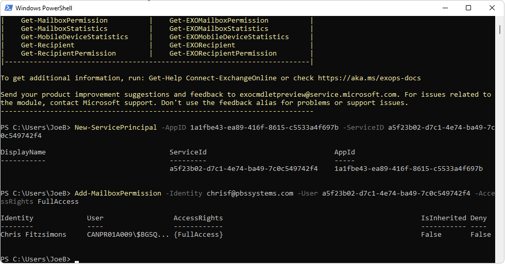Screen dimensions: 505x264
Task: Click the Chris Fitzsimons identity entry
Action: tap(33, 235)
